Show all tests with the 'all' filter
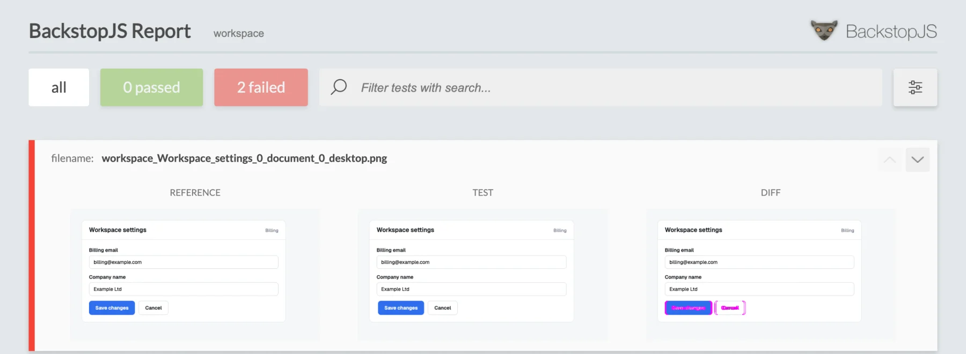The image size is (966, 354). 59,87
